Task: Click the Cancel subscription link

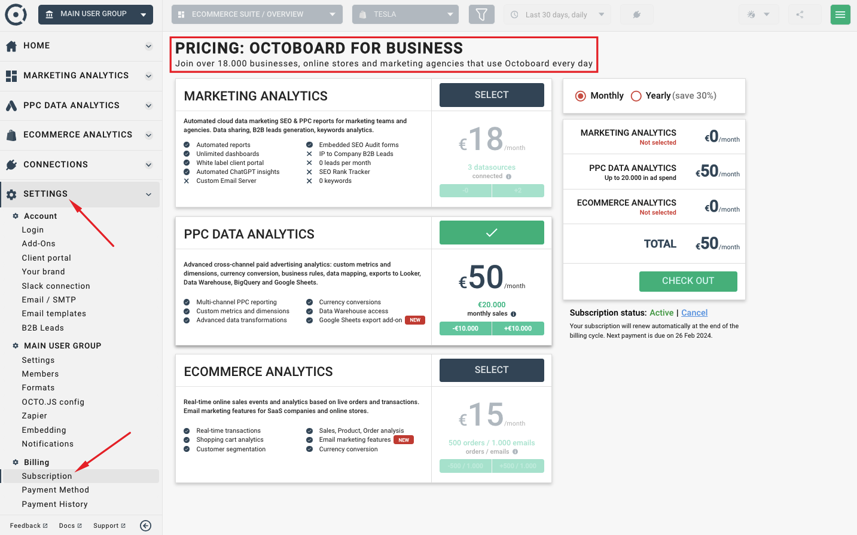Action: pos(694,313)
